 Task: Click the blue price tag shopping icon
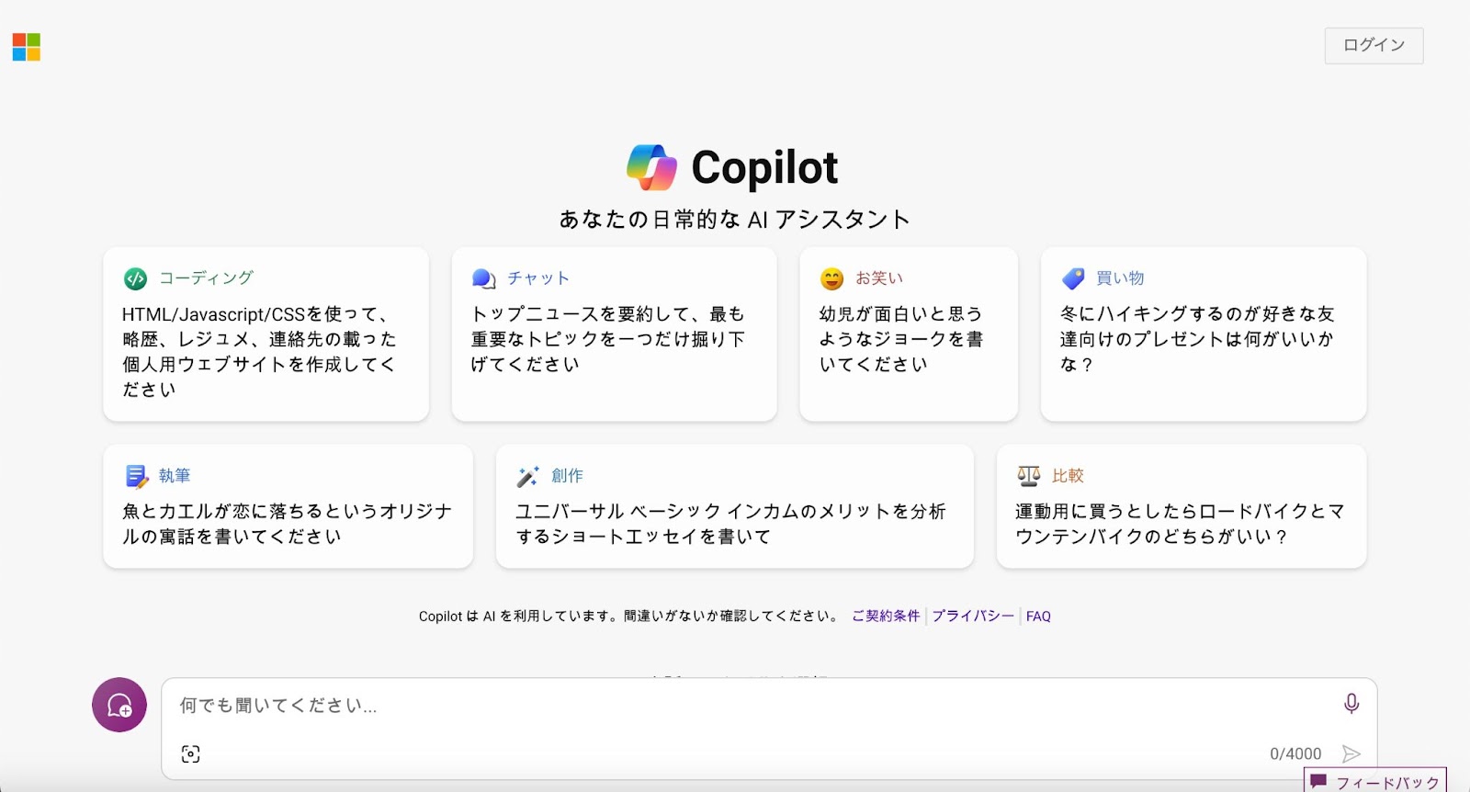(1073, 278)
